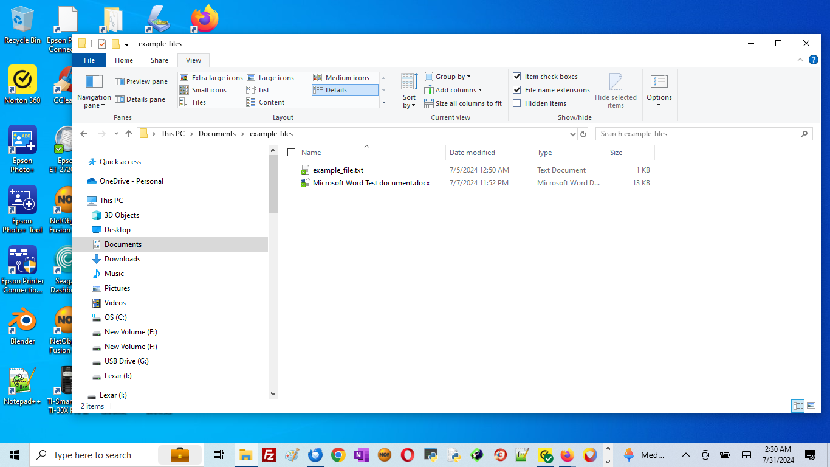Switch to Large icons view in status bar
This screenshot has height=467, width=830.
coord(810,406)
